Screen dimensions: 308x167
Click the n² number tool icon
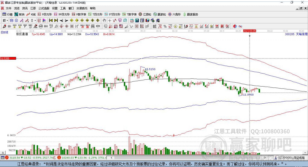(51, 27)
